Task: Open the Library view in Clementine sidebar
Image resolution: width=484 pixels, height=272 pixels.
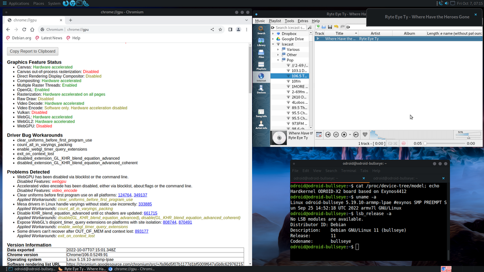Action: tap(261, 42)
